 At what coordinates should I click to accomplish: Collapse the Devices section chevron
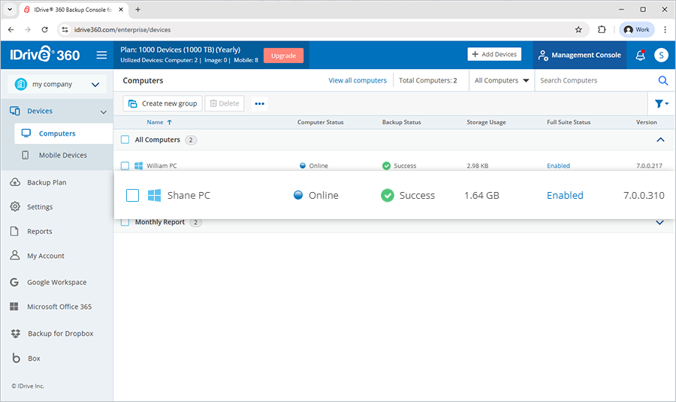(x=104, y=112)
